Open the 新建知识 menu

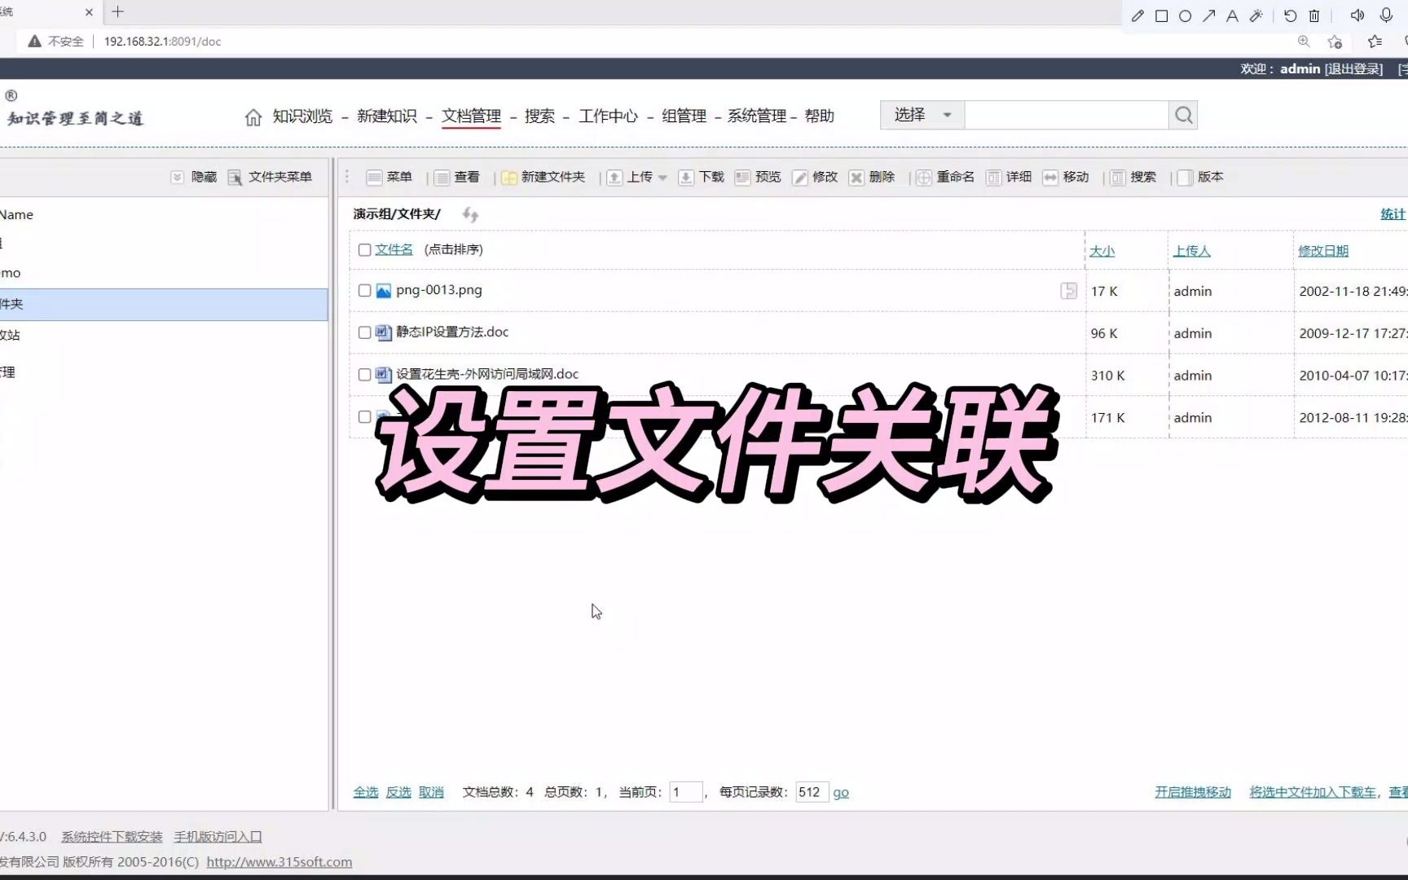point(387,116)
